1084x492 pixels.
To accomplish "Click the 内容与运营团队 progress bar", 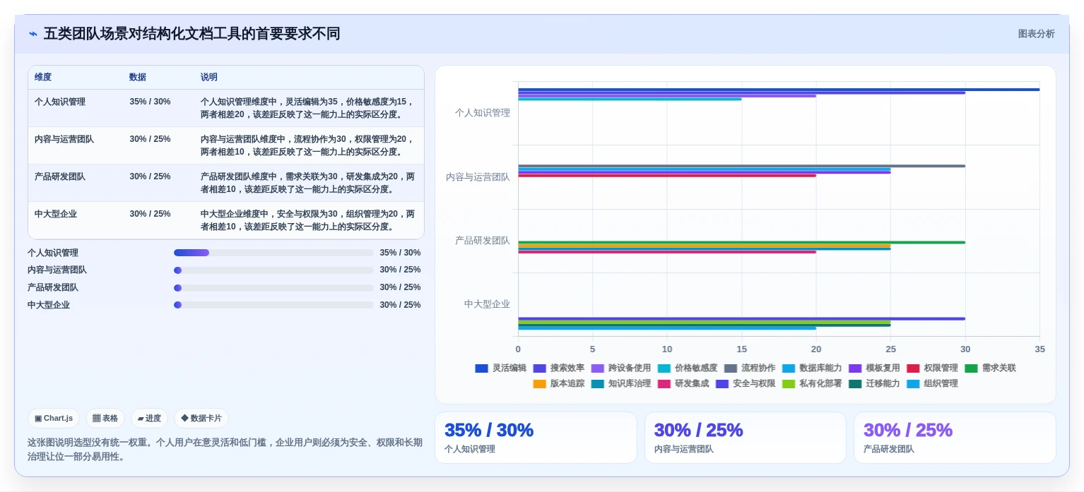I will [273, 270].
